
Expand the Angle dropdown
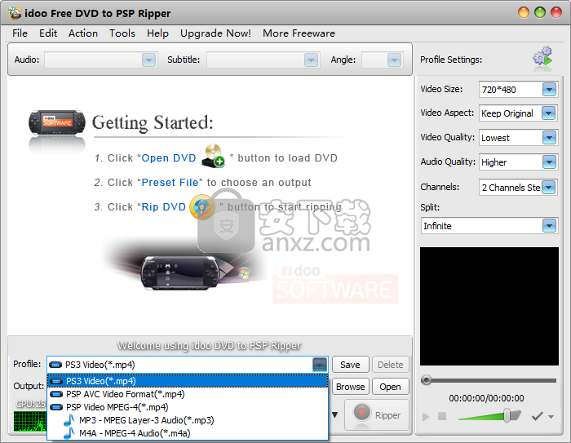click(x=394, y=60)
